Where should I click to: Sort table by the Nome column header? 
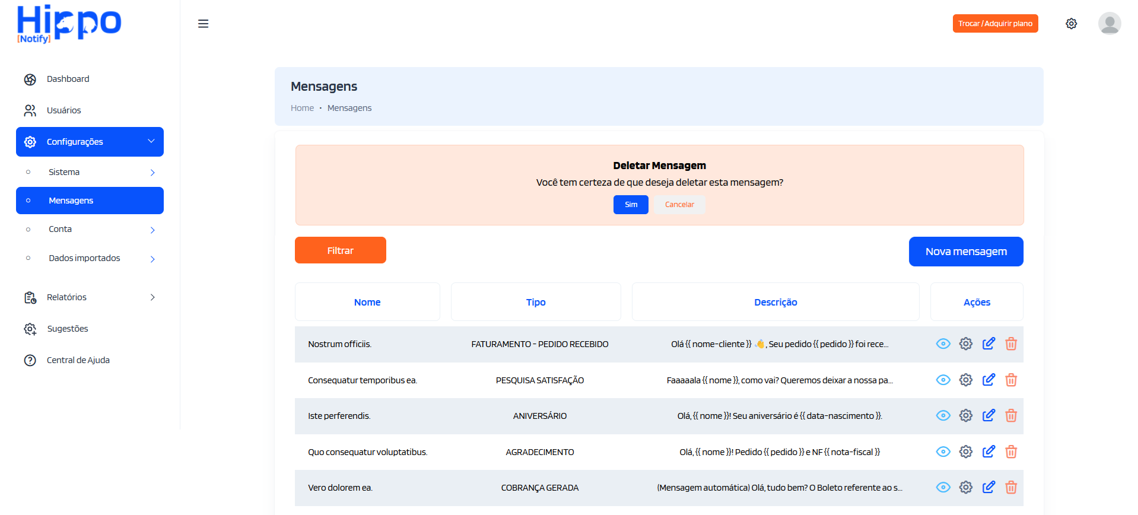coord(367,302)
